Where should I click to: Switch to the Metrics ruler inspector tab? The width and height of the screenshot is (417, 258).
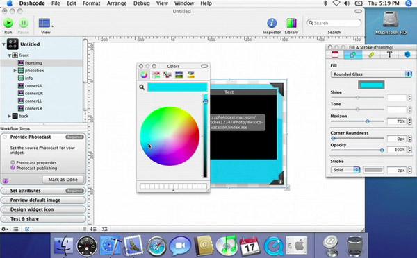point(371,55)
